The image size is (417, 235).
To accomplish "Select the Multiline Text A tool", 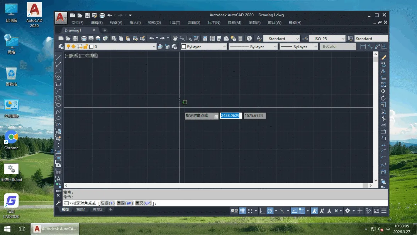I will (x=59, y=179).
